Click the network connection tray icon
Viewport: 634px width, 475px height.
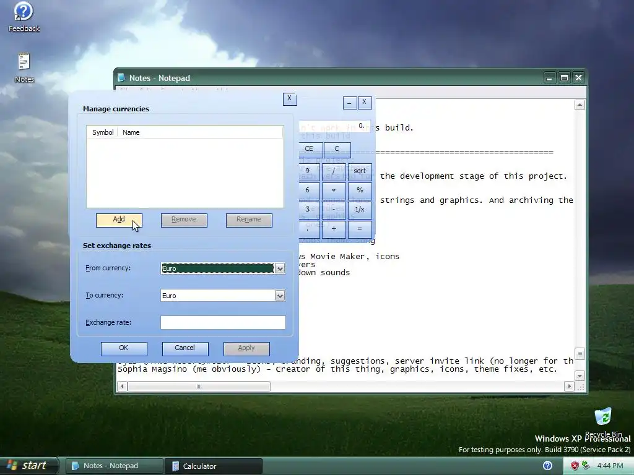point(586,466)
